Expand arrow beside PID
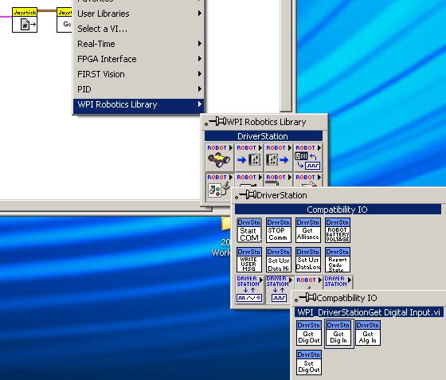Screen dimensions: 446x380 (200, 89)
